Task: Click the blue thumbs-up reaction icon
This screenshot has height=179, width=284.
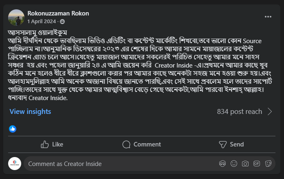Action: point(13,129)
